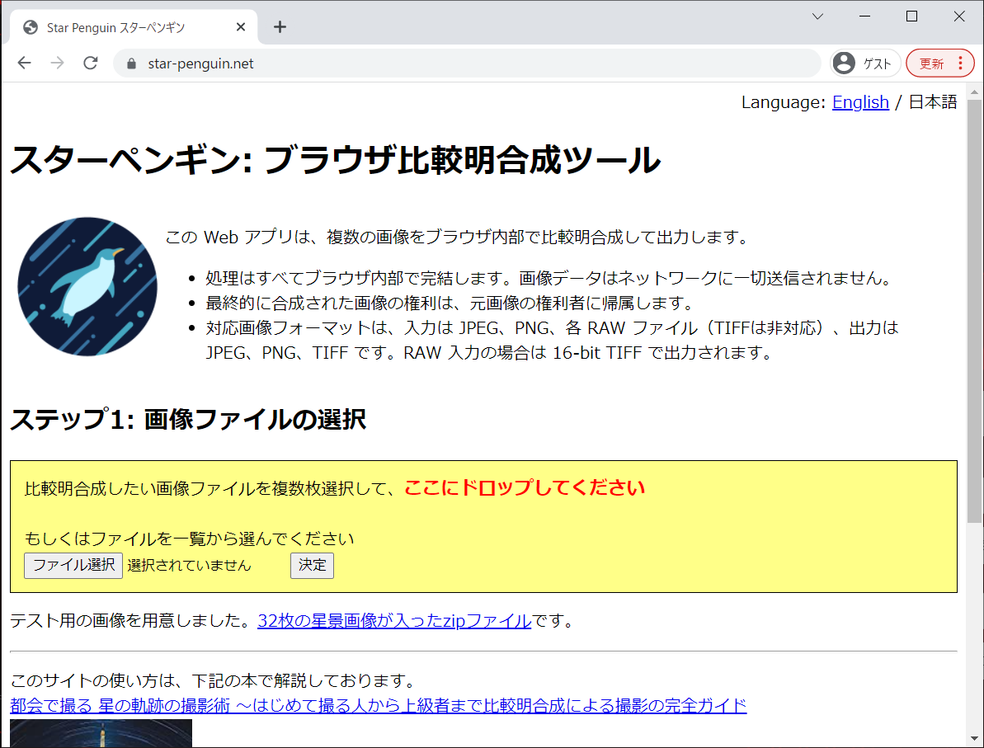Click the このサイトの使い方は text line
Viewport: 984px width, 748px height.
[214, 680]
